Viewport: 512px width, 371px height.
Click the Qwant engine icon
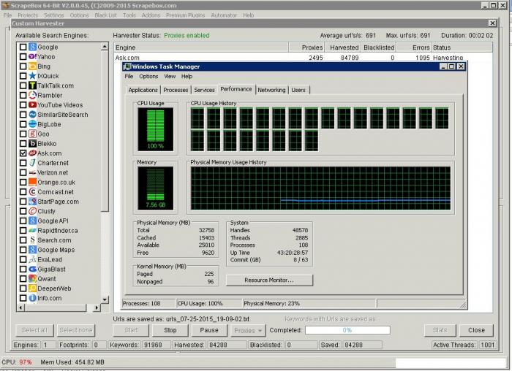click(32, 279)
